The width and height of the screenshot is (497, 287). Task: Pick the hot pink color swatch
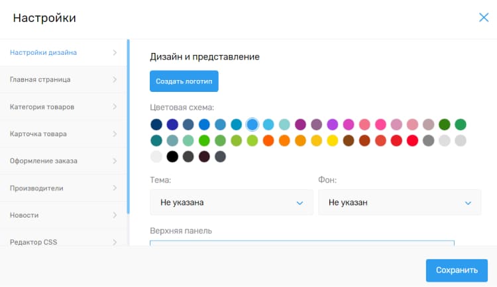[x=380, y=125]
